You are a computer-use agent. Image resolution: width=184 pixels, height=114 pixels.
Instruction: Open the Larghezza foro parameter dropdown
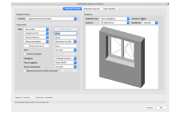click(36, 33)
